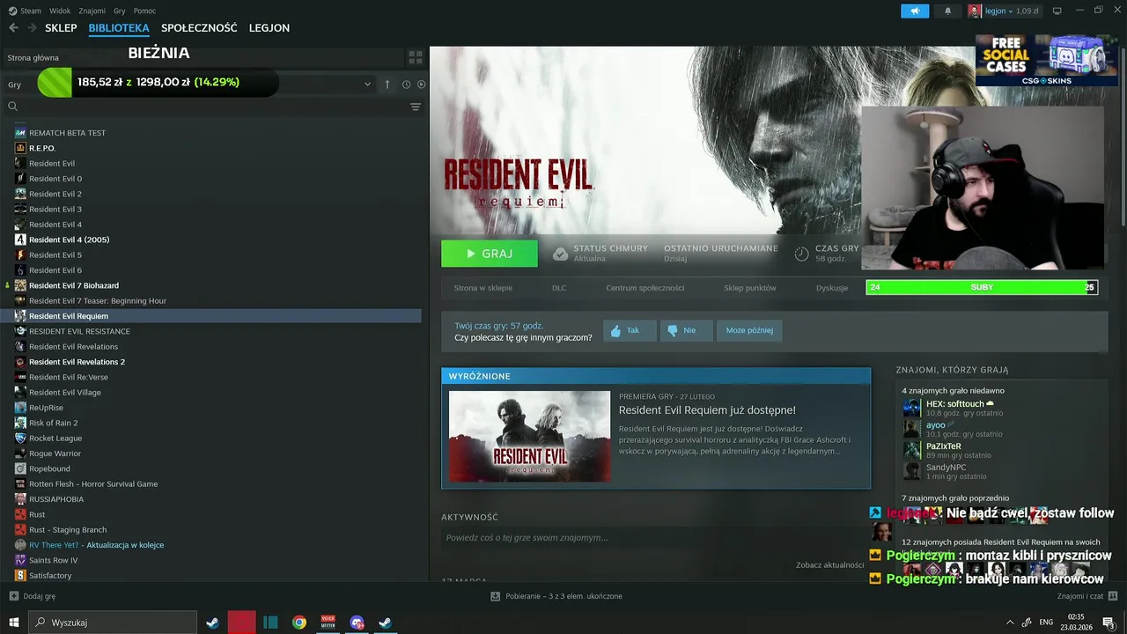Select the BIBLIOTEKA tab

click(x=119, y=28)
